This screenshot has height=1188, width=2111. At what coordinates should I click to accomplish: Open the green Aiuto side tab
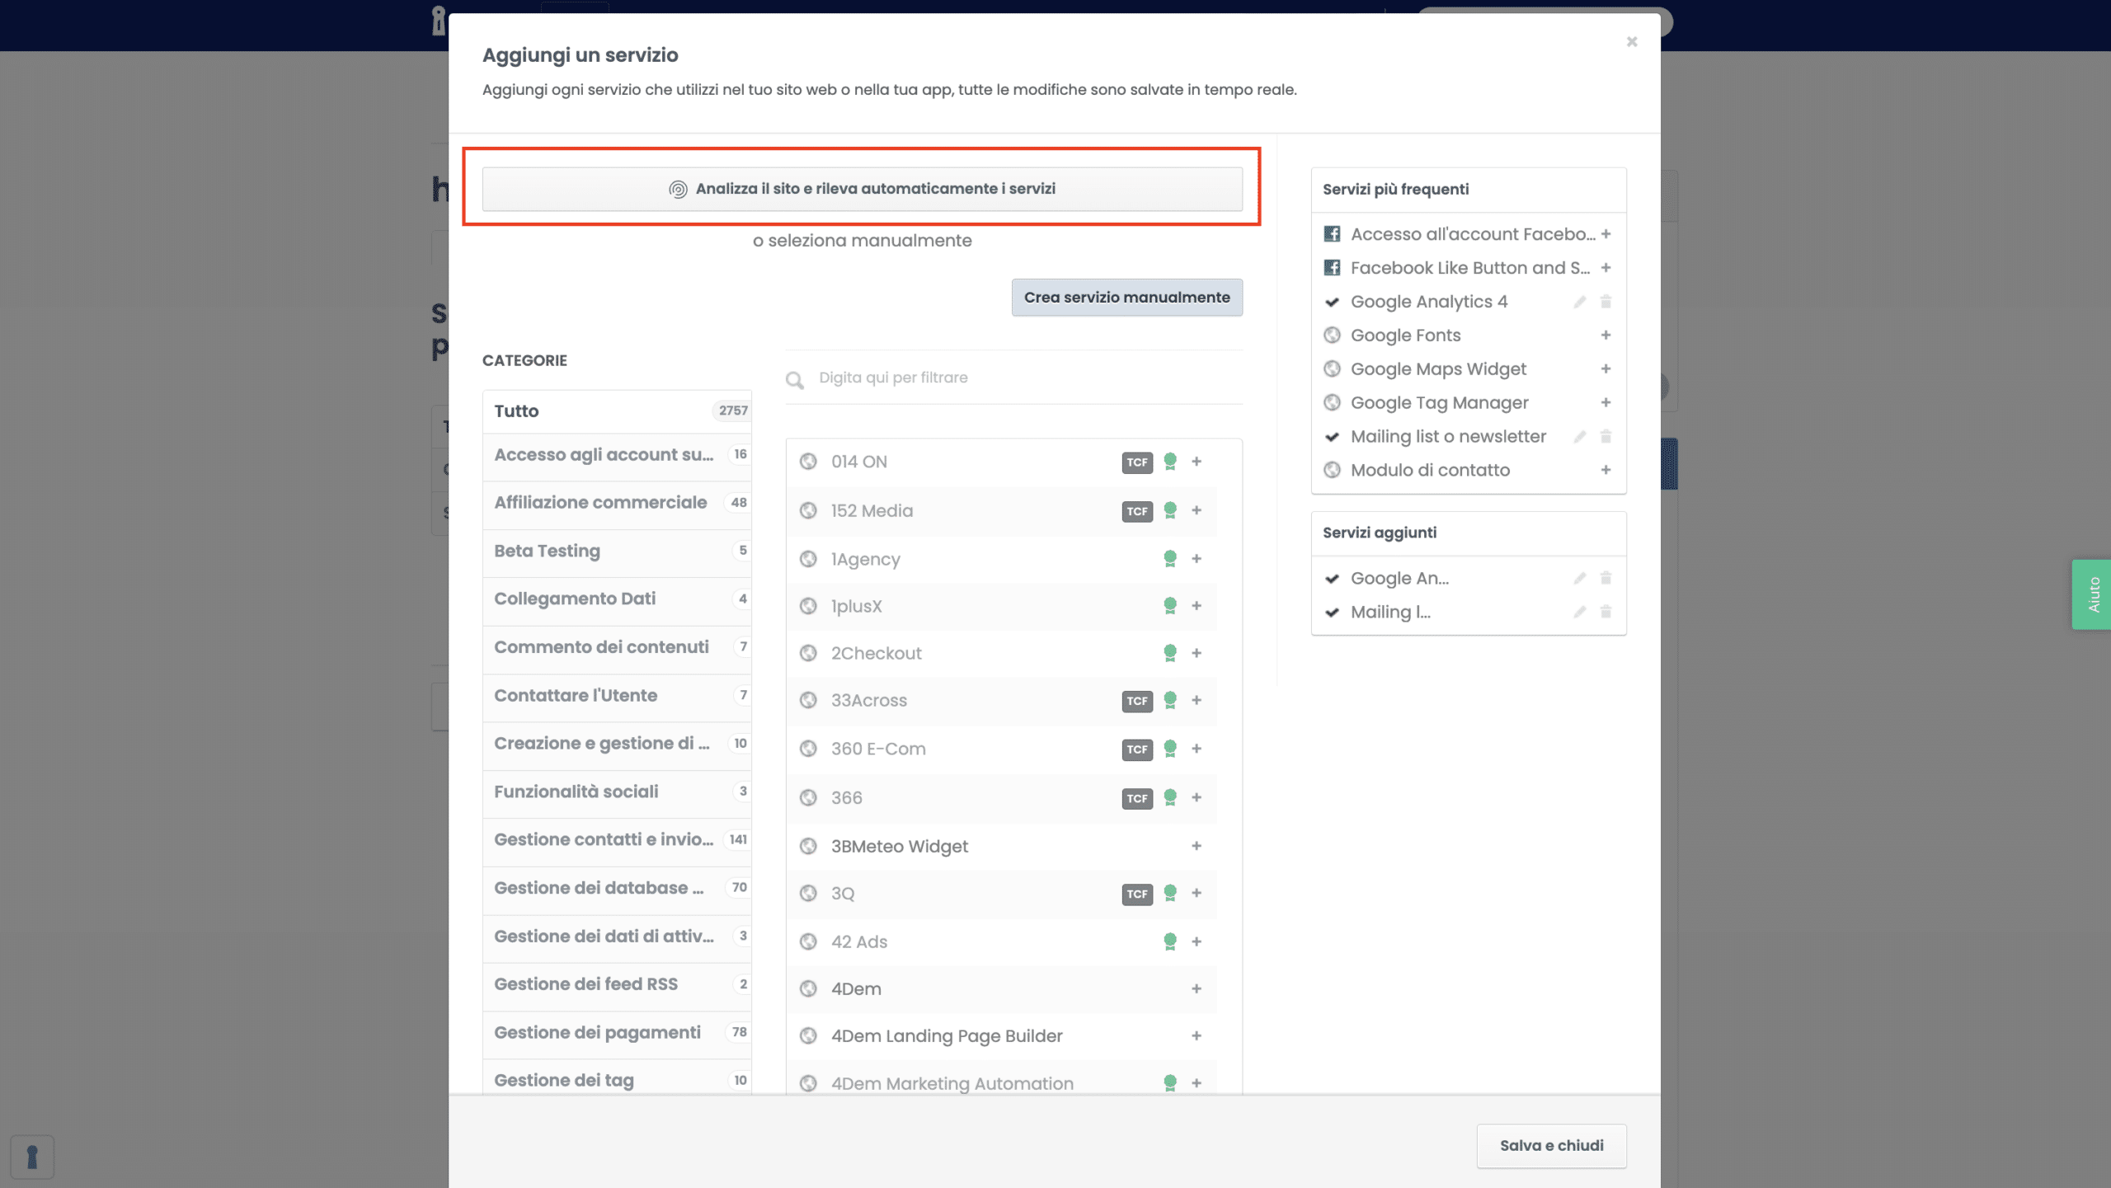[x=2092, y=594]
